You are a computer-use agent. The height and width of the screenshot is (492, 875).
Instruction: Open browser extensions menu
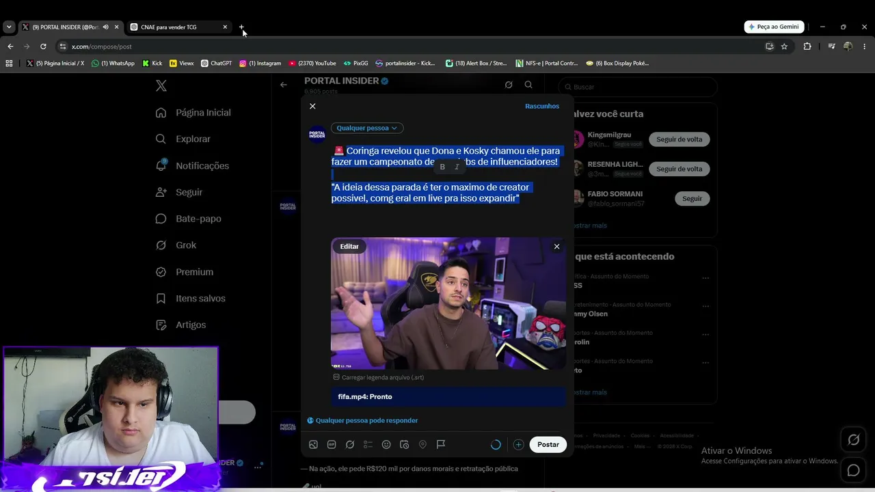[807, 46]
